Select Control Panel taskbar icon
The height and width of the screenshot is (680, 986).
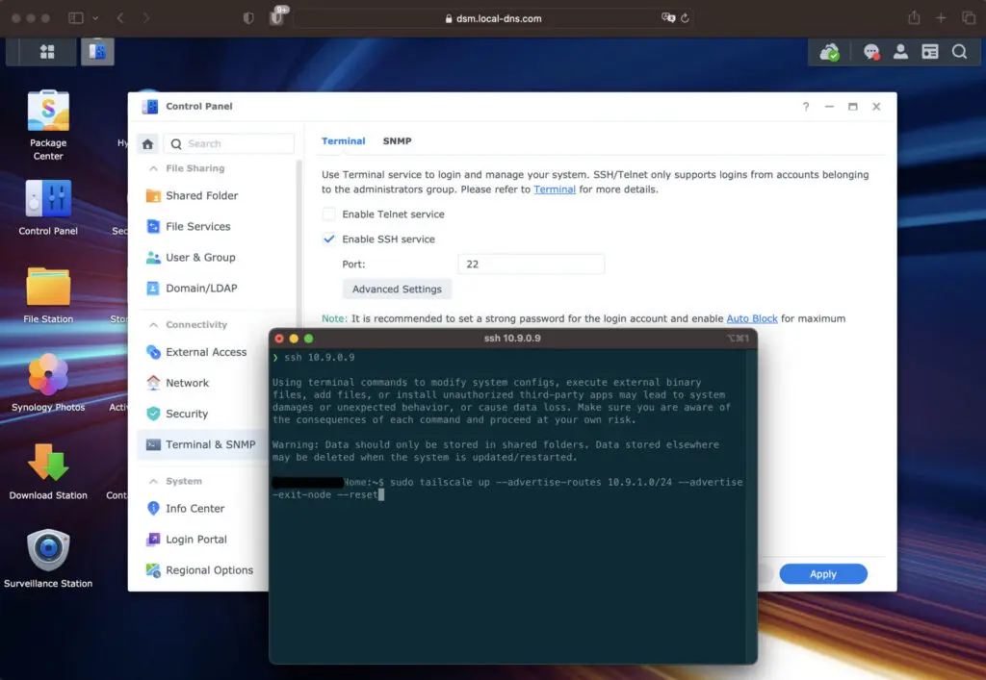(97, 52)
